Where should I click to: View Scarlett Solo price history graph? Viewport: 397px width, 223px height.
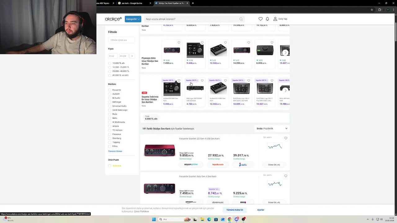pyautogui.click(x=275, y=184)
